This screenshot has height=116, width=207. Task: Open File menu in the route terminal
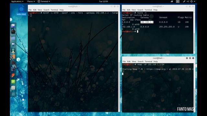[x=124, y=10]
